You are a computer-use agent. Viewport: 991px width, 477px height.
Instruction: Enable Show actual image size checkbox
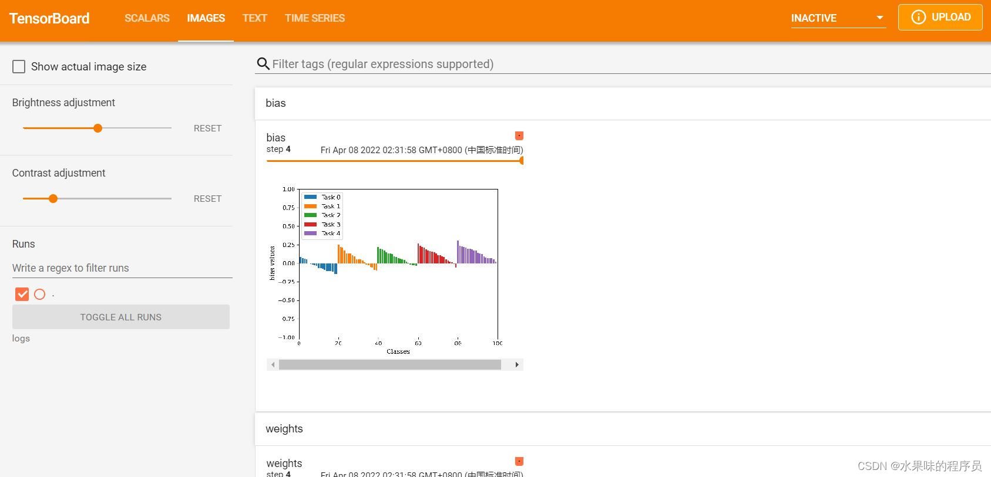point(19,66)
